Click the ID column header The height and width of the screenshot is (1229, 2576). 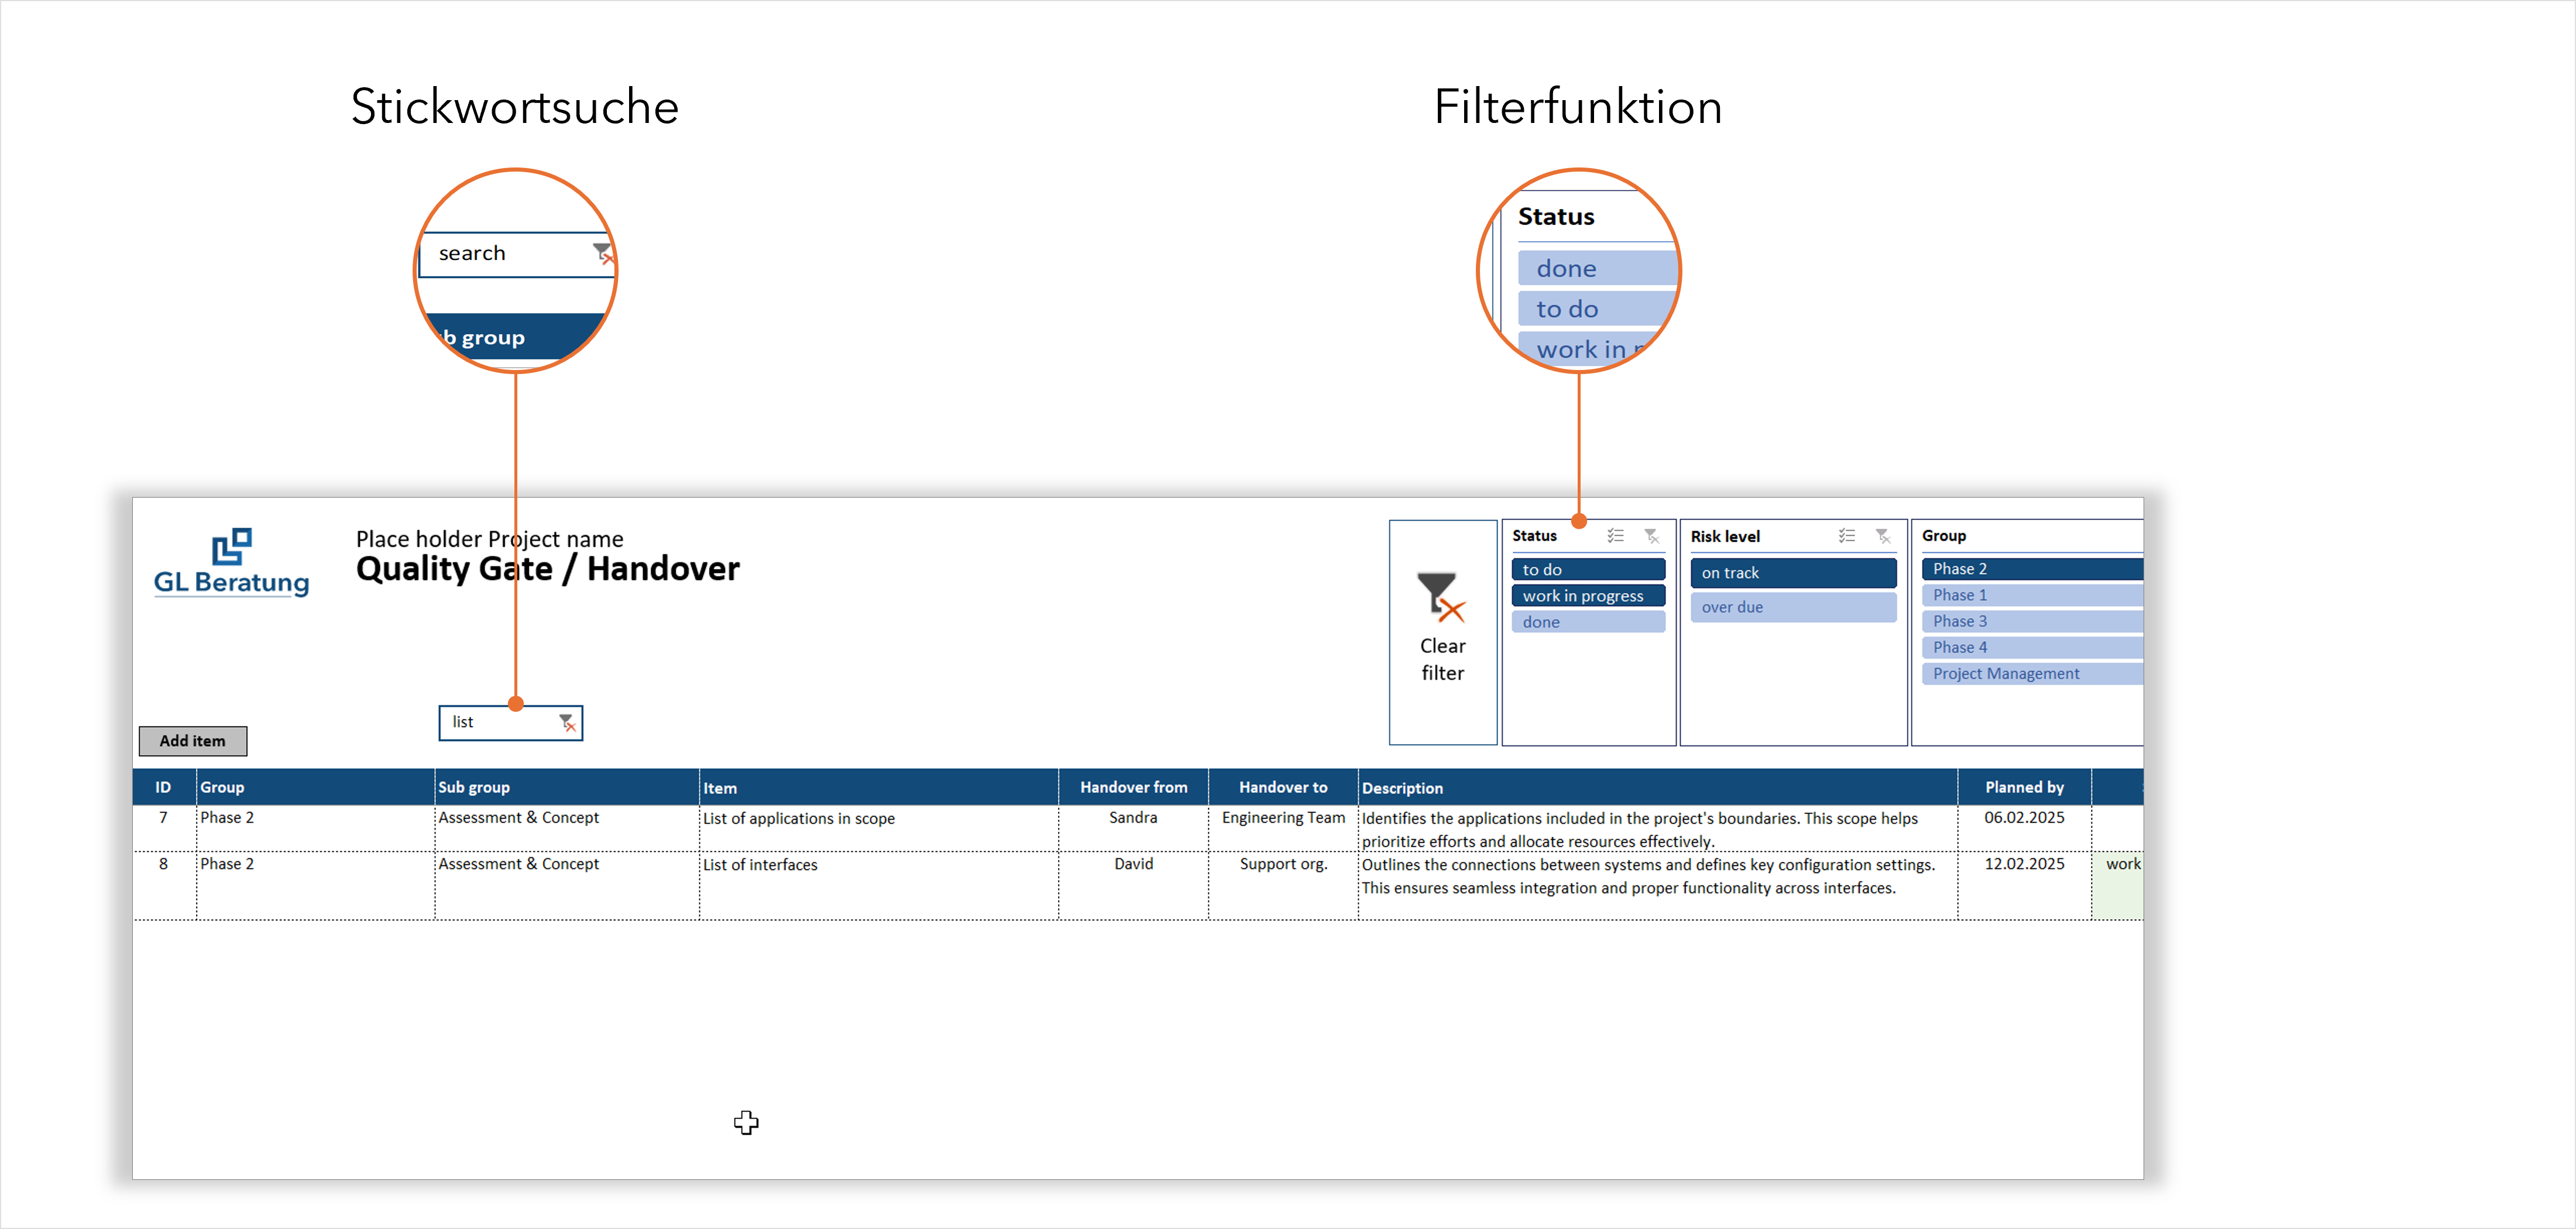tap(163, 786)
